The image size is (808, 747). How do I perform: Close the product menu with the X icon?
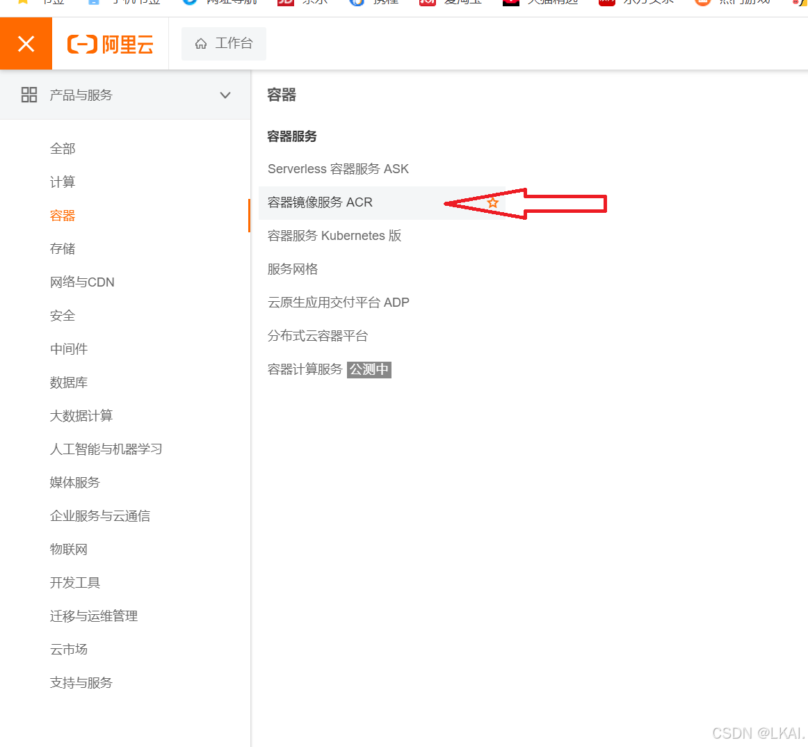tap(26, 44)
